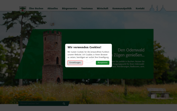The image size is (177, 111).
Task: Open the Tourismus menu
Action: coord(87,8)
